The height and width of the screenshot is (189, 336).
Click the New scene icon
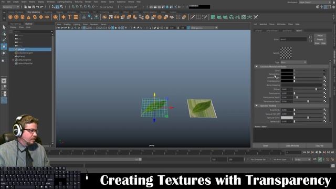[26, 7]
